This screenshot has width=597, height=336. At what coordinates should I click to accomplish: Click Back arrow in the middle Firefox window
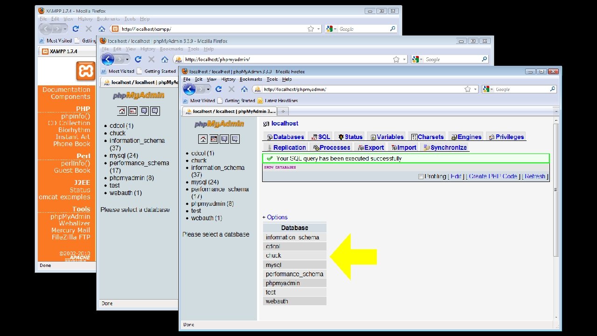108,59
